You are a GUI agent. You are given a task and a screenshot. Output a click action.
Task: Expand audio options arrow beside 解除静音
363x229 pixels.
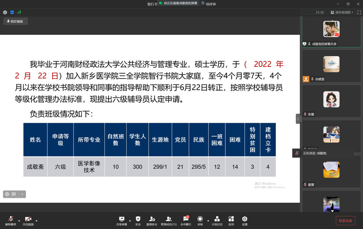[19, 221]
